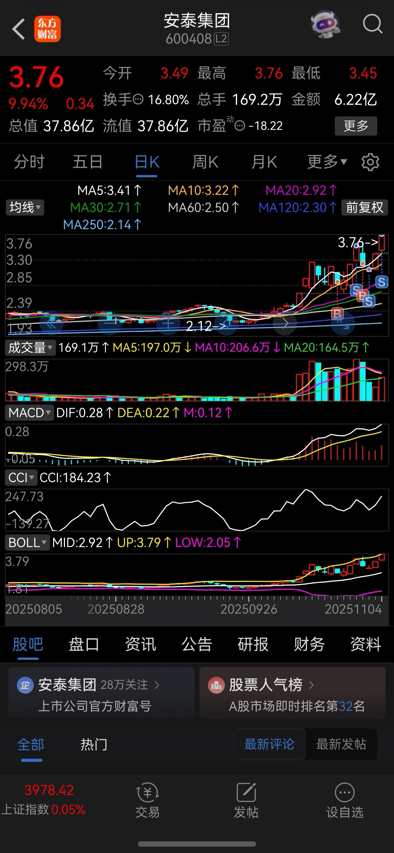
Task: Tap the 东方财富 orange logo
Action: tap(47, 29)
